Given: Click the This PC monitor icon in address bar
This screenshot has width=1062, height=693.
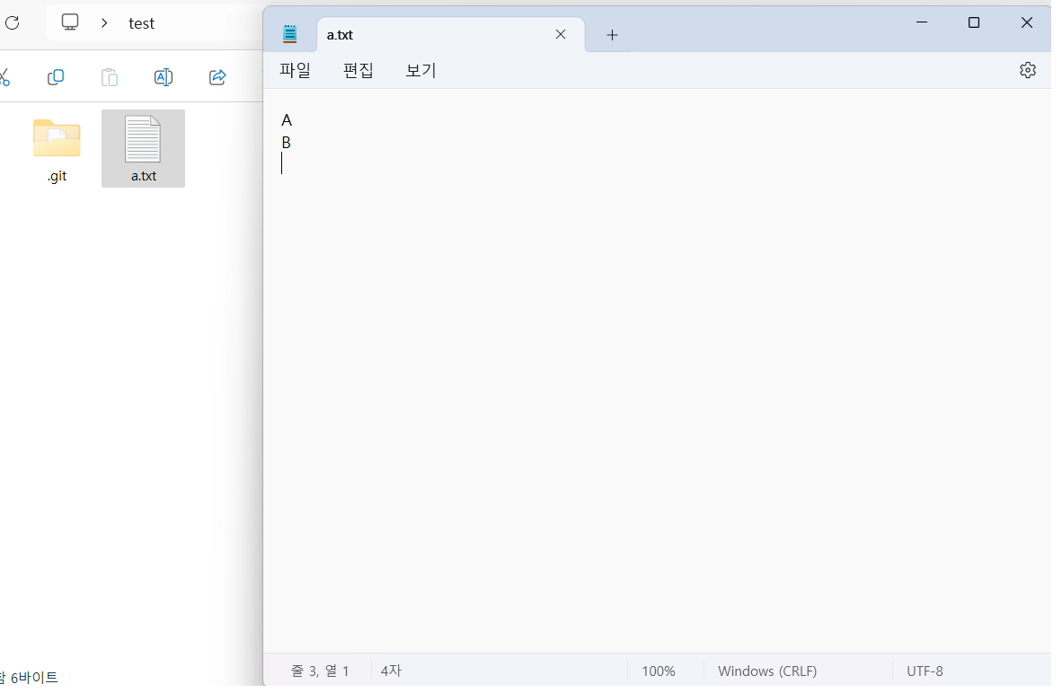Looking at the screenshot, I should point(70,22).
